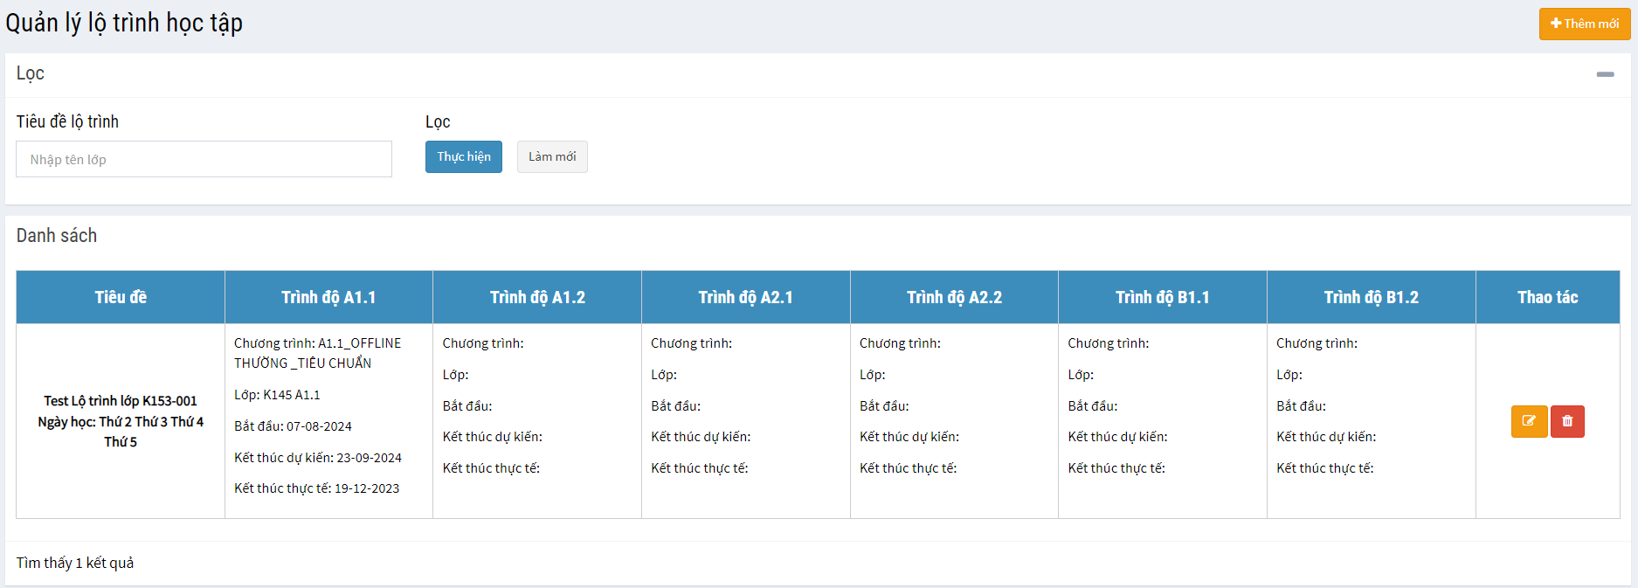Click the Làm mới reset button
The image size is (1638, 588).
point(552,157)
